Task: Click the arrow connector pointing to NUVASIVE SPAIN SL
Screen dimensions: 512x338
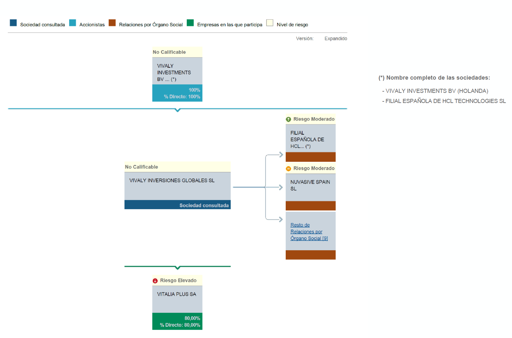Action: pyautogui.click(x=280, y=187)
